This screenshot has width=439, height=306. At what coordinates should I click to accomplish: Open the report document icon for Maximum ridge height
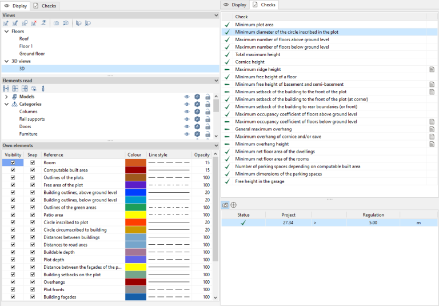click(432, 69)
